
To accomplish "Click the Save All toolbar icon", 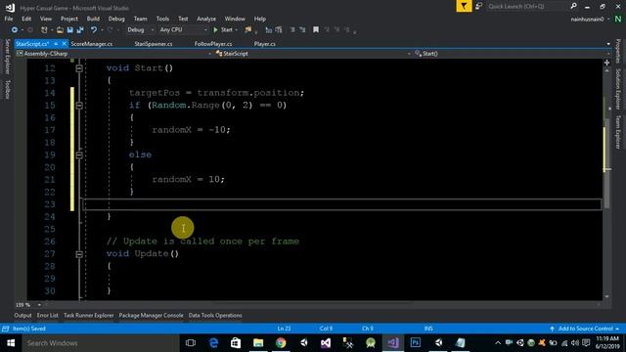I will (80, 30).
